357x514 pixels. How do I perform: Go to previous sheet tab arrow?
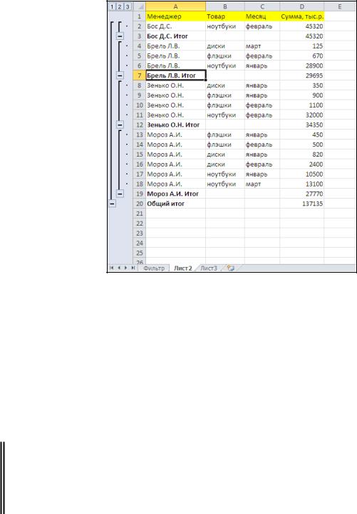click(119, 268)
